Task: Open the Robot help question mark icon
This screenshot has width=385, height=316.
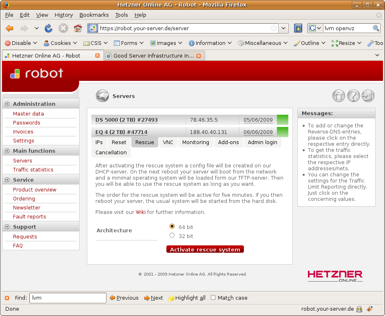Action: point(353,96)
